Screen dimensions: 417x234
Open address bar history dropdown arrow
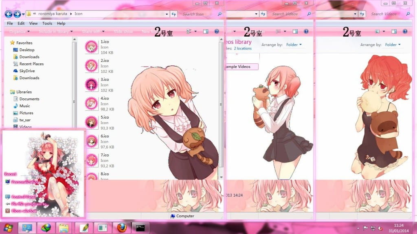coord(167,14)
